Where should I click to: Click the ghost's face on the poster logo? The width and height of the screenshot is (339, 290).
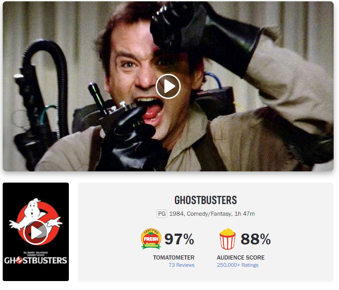[33, 207]
